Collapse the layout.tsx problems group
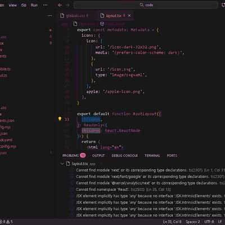This screenshot has height=225, width=225. [x=62, y=164]
